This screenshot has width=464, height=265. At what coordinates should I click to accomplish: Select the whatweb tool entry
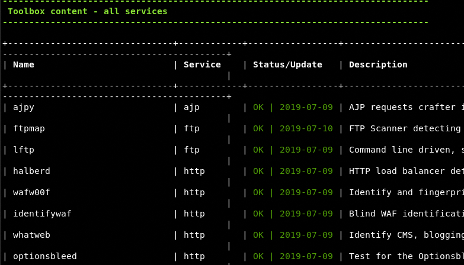coord(31,235)
